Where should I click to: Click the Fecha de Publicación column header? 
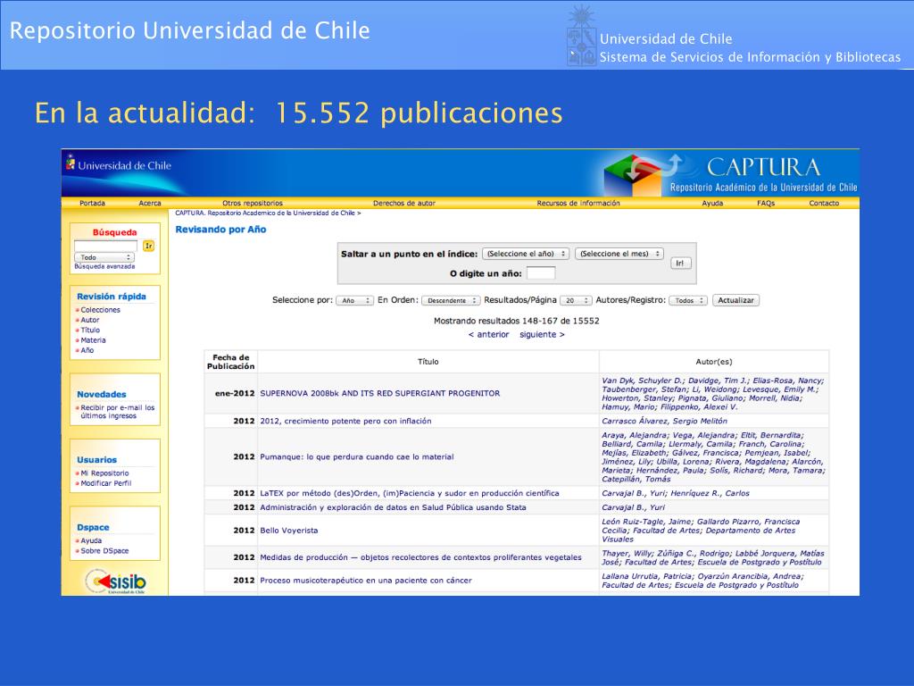(x=231, y=362)
